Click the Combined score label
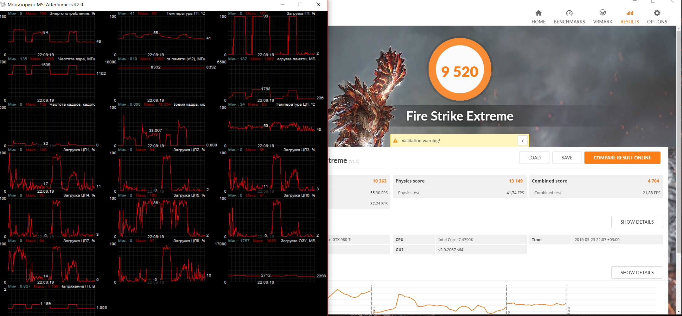This screenshot has height=316, width=682. coord(549,181)
